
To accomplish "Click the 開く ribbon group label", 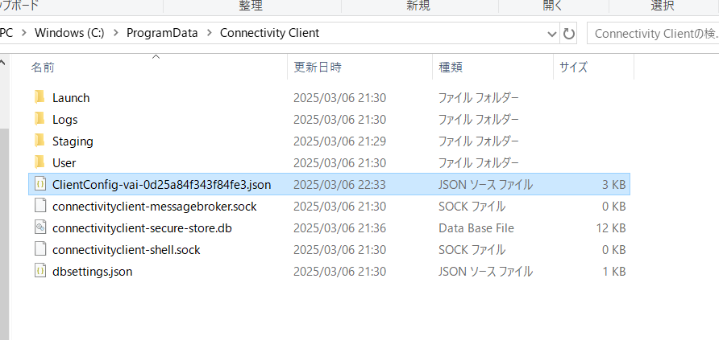I will [552, 6].
